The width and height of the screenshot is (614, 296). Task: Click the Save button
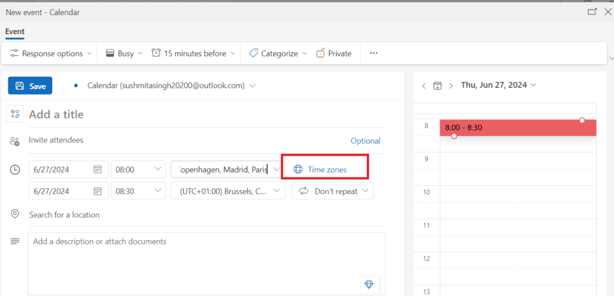pos(31,86)
